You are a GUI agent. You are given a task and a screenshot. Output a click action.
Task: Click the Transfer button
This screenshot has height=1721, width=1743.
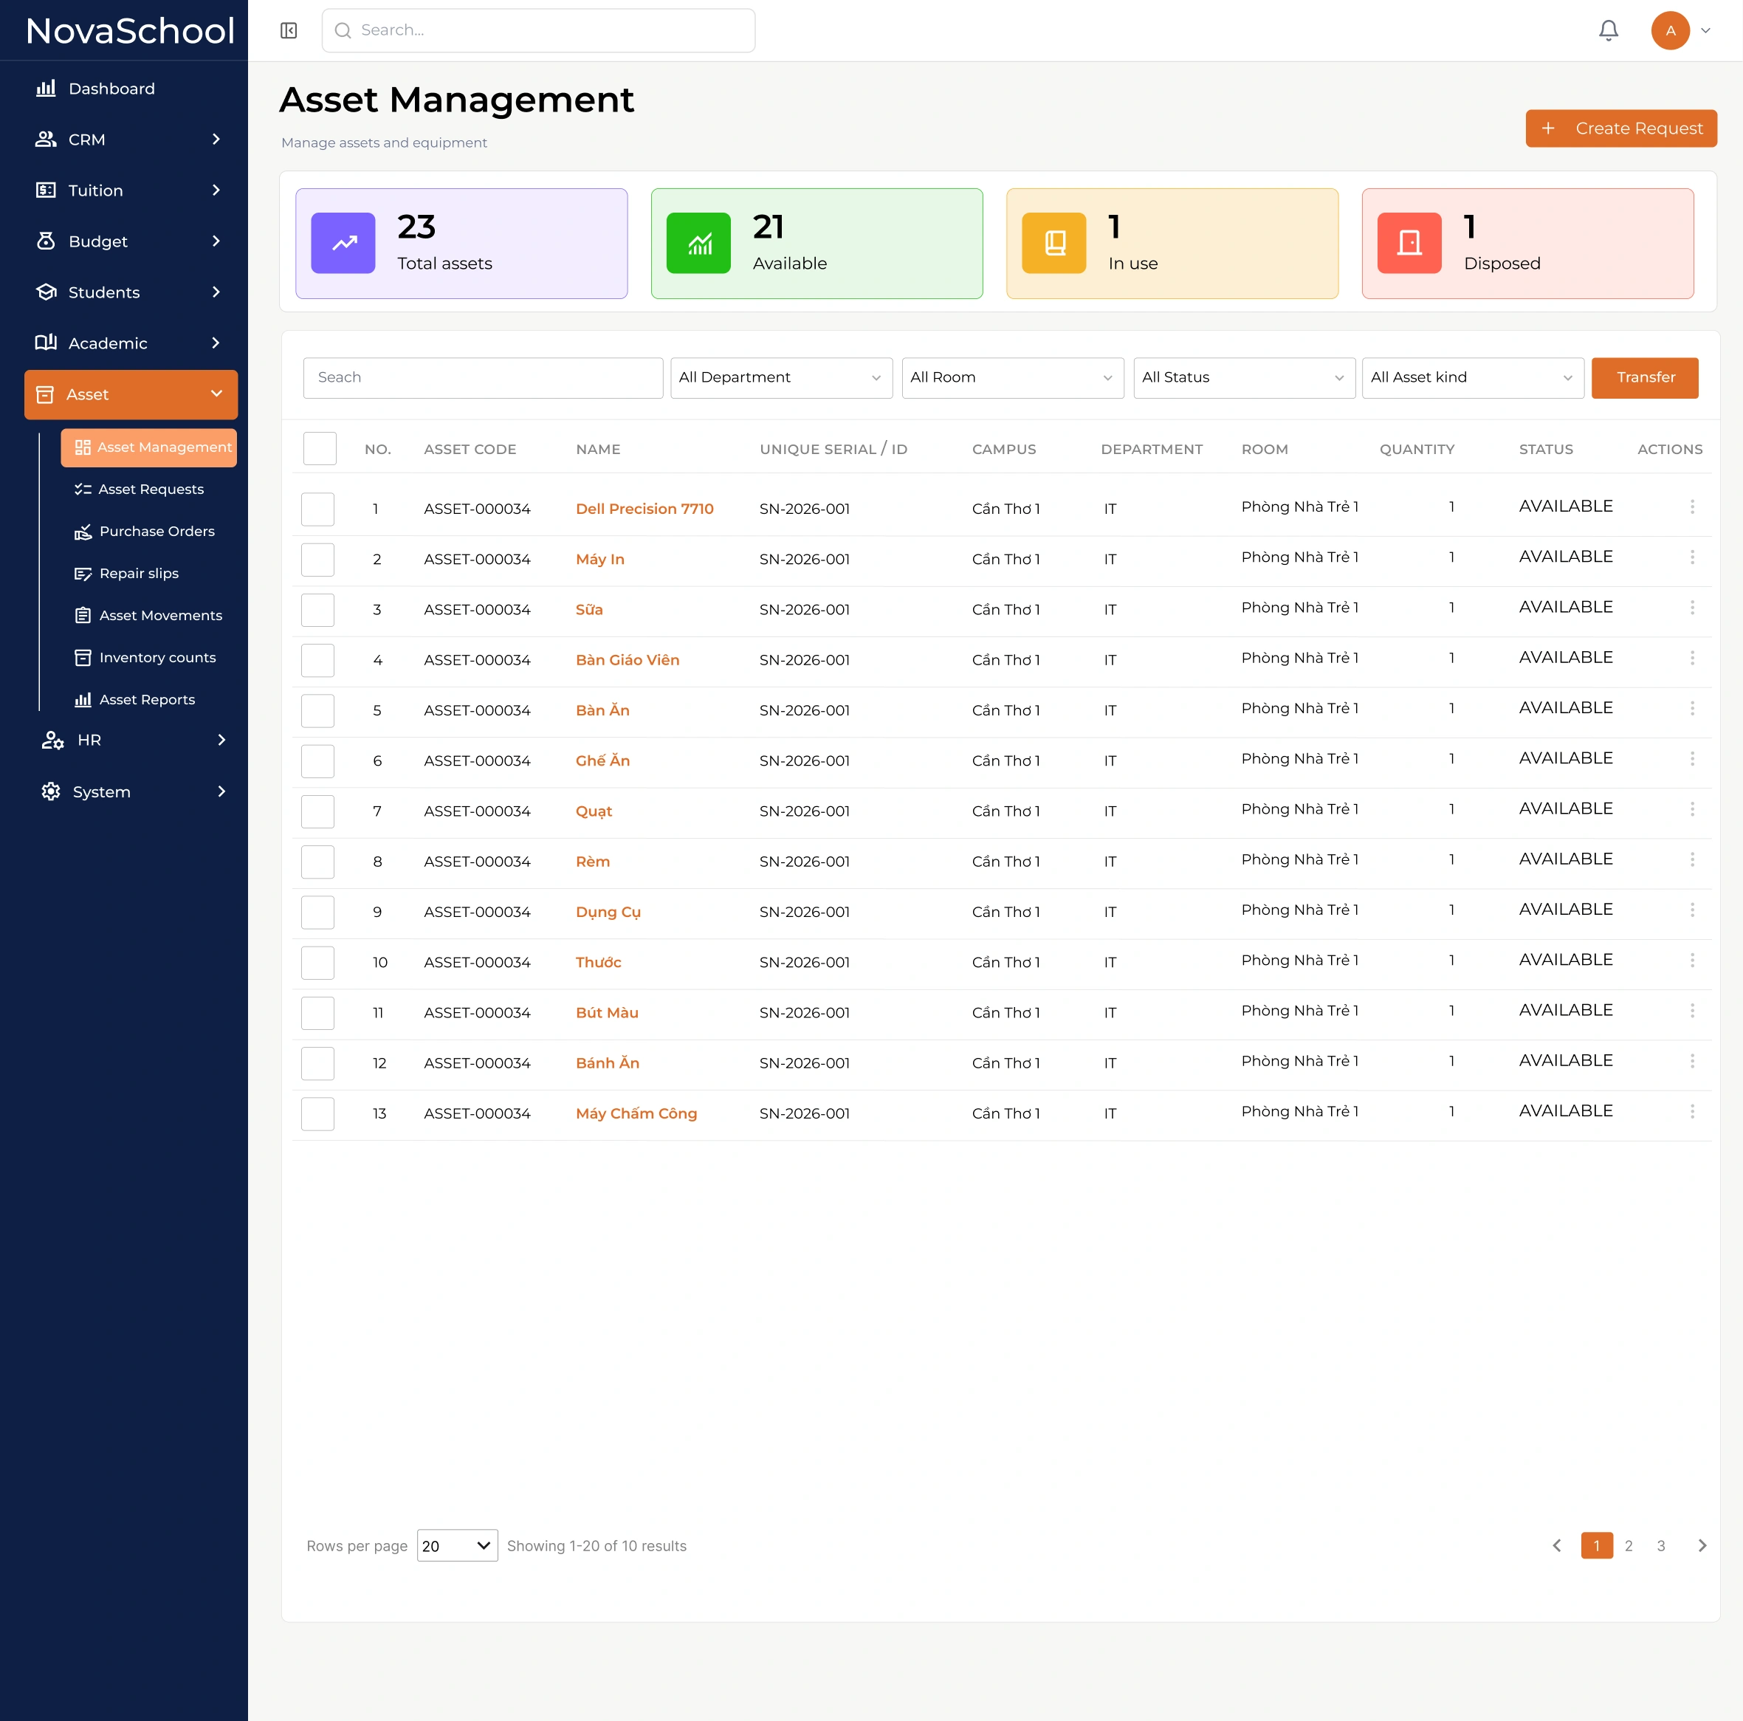pos(1646,377)
